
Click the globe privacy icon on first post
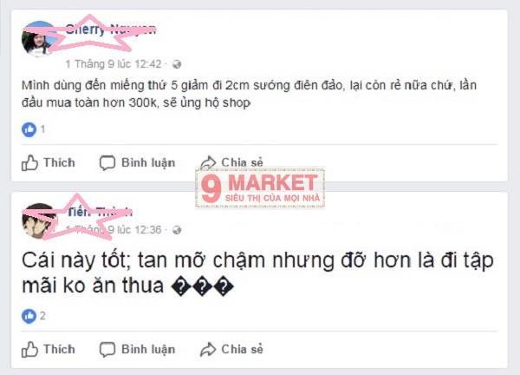tap(177, 64)
